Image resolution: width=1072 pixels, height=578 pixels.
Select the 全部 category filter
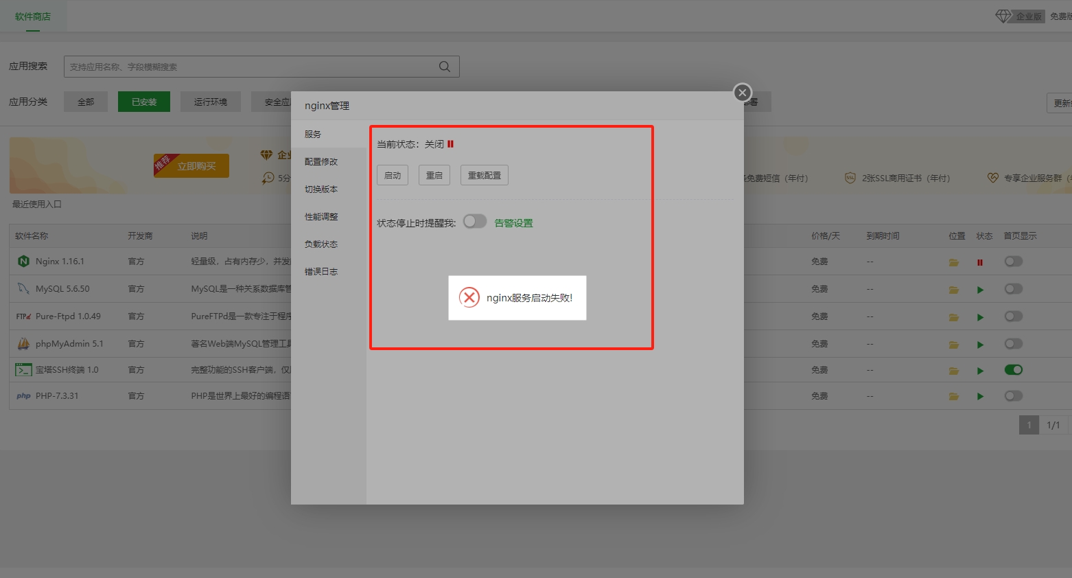pos(86,102)
